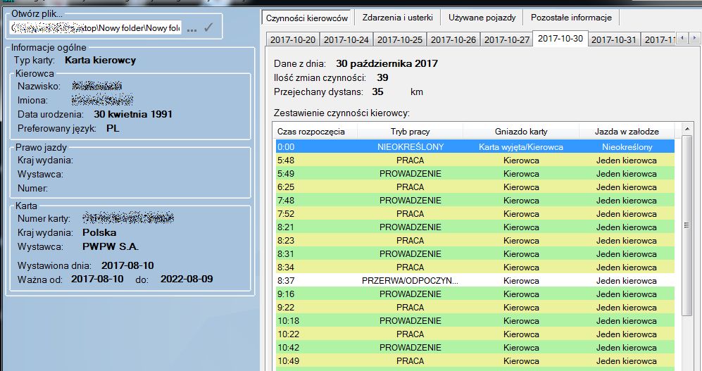Screen dimensions: 702x371
Task: Select the 8:31 PROWADZENIE row
Action: point(475,254)
